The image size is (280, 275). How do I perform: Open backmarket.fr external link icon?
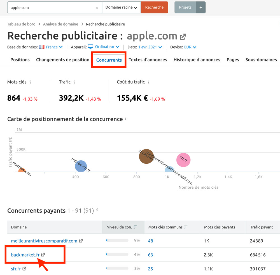coord(43,255)
